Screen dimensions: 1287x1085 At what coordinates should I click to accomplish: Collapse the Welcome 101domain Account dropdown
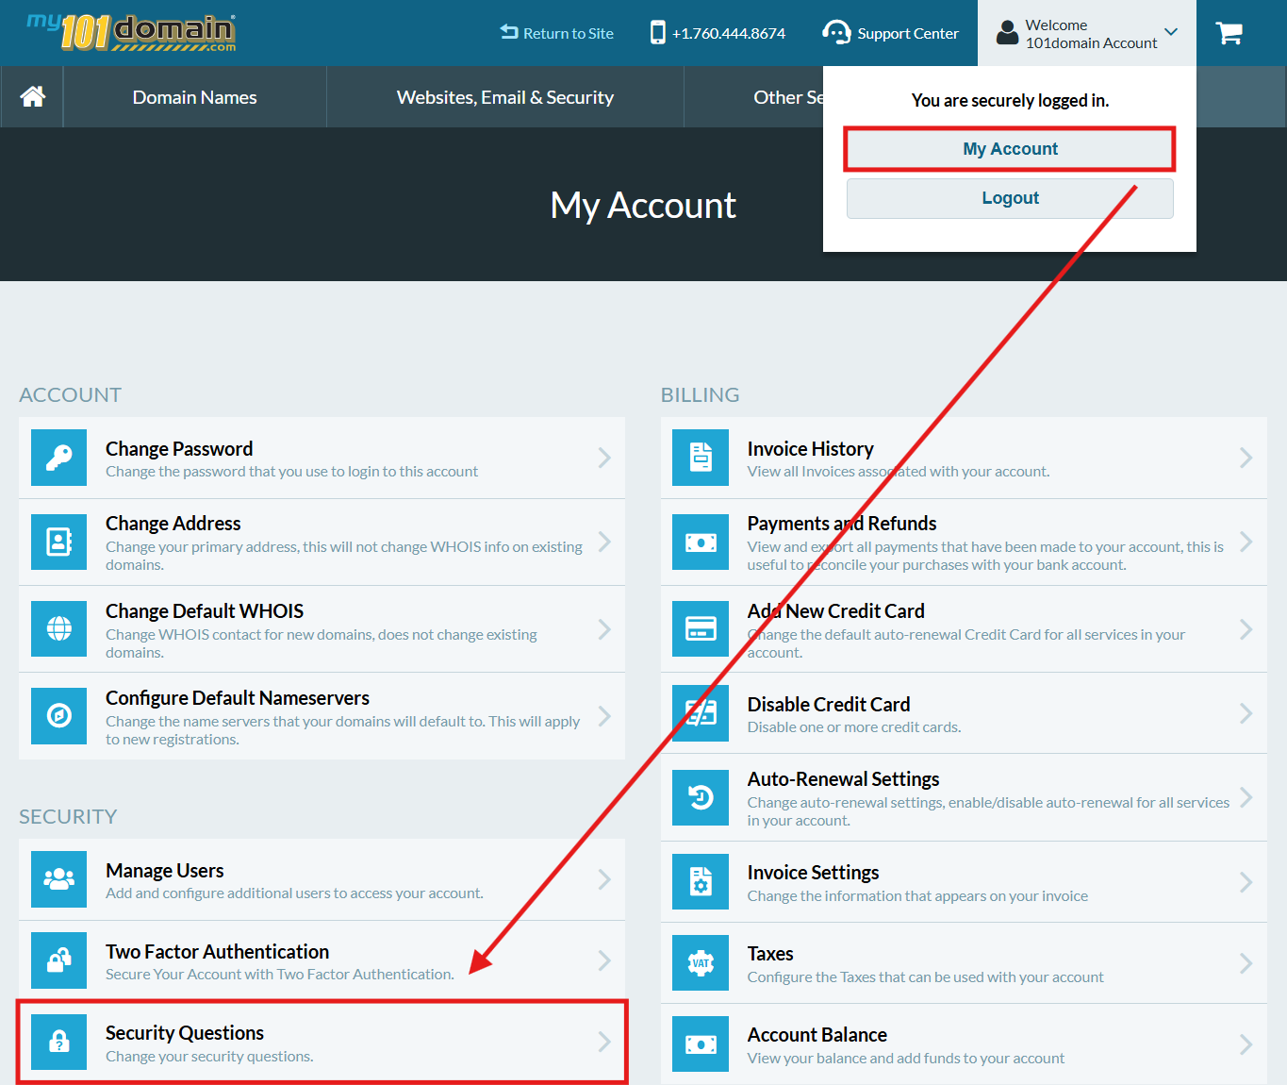[x=1170, y=33]
